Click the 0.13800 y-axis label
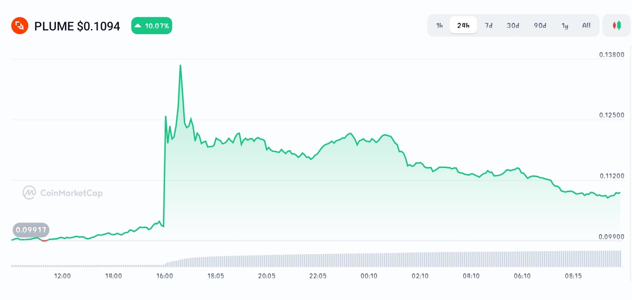 pyautogui.click(x=612, y=55)
